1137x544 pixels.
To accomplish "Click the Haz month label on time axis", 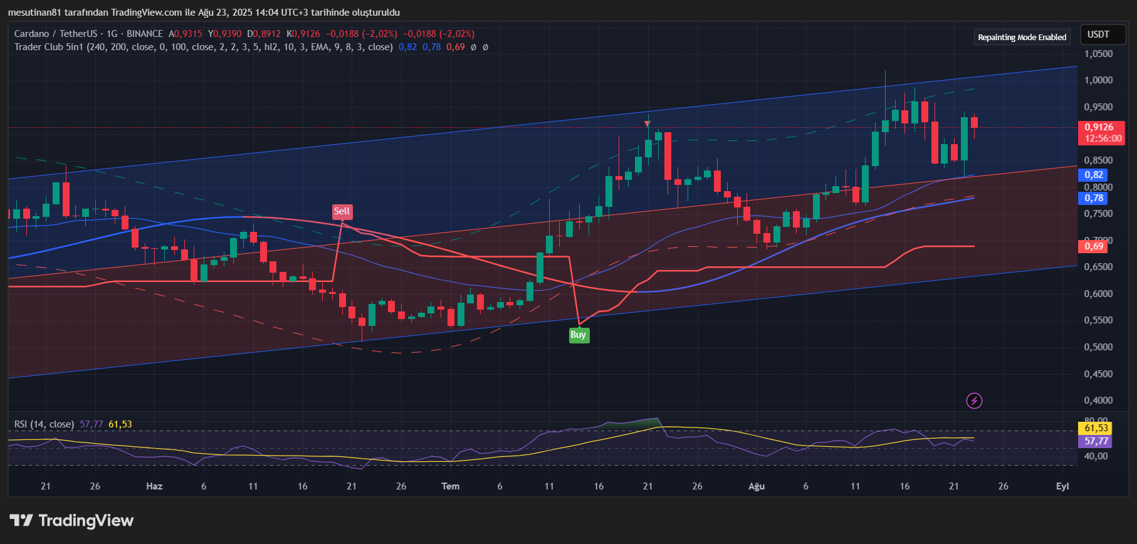I will 154,486.
